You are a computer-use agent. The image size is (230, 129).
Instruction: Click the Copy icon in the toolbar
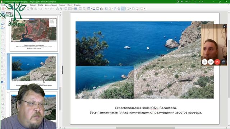pyautogui.click(x=32, y=9)
